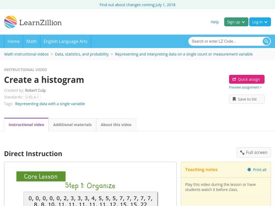Viewport: 275px width, 206px height.
Task: Select the Instructional video tab
Action: point(26,125)
